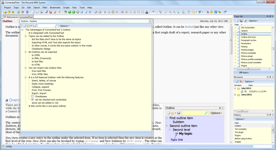
Task: Click New outline icon in Outline window
Action: [24, 26]
